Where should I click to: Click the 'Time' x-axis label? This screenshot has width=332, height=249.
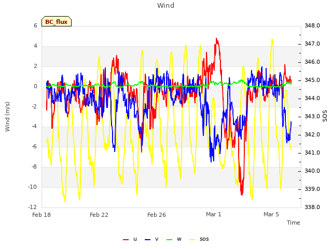pos(294,223)
